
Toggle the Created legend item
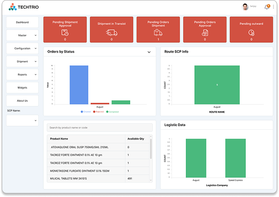[x=86, y=112]
